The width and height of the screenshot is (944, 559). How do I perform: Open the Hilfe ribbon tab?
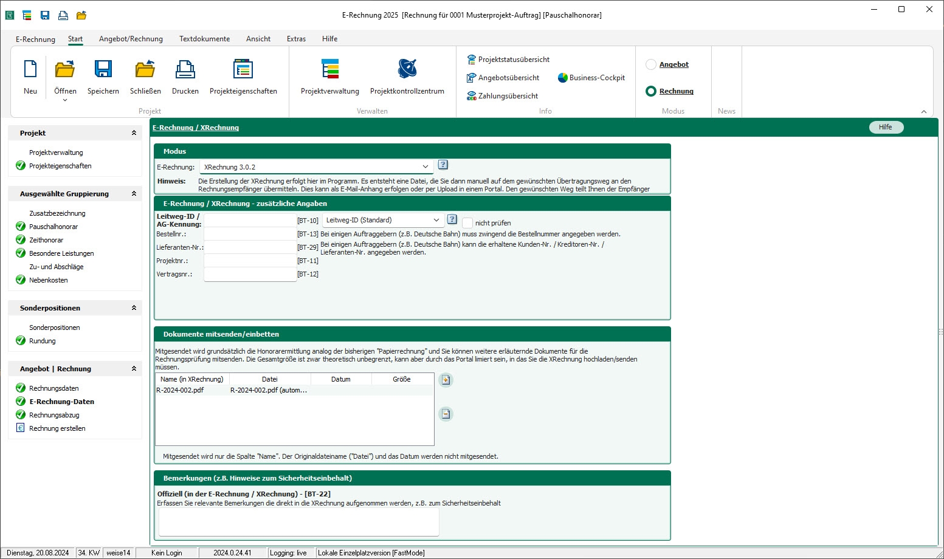pos(329,39)
